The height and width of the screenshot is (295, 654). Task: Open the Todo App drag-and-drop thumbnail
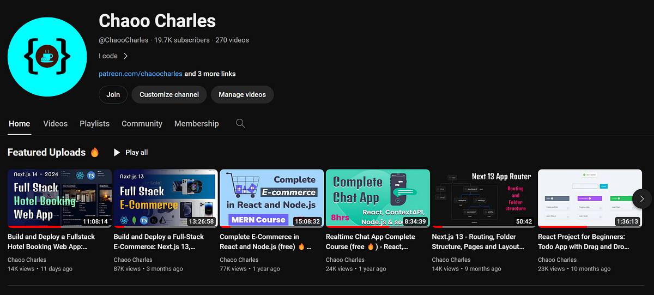590,198
